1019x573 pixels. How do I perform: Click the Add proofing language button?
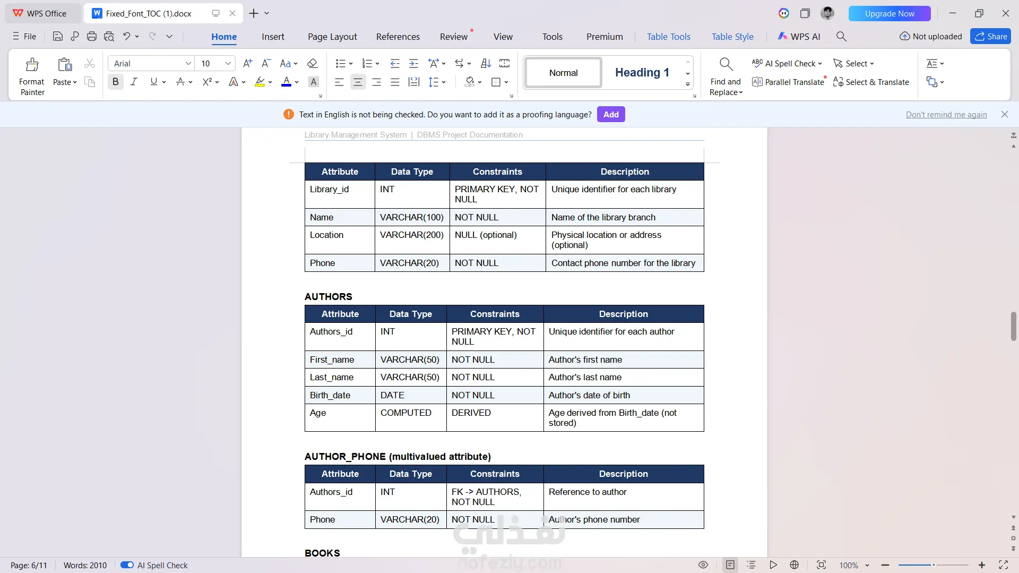click(611, 114)
